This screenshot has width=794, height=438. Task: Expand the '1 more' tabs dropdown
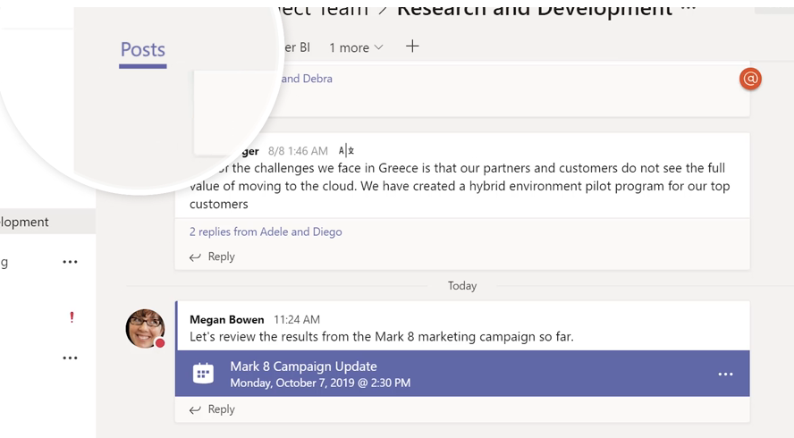tap(356, 47)
